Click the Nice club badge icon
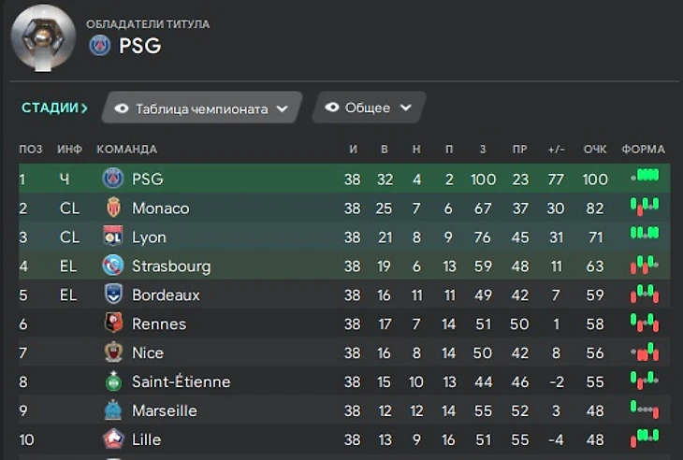Image resolution: width=683 pixels, height=460 pixels. point(113,352)
